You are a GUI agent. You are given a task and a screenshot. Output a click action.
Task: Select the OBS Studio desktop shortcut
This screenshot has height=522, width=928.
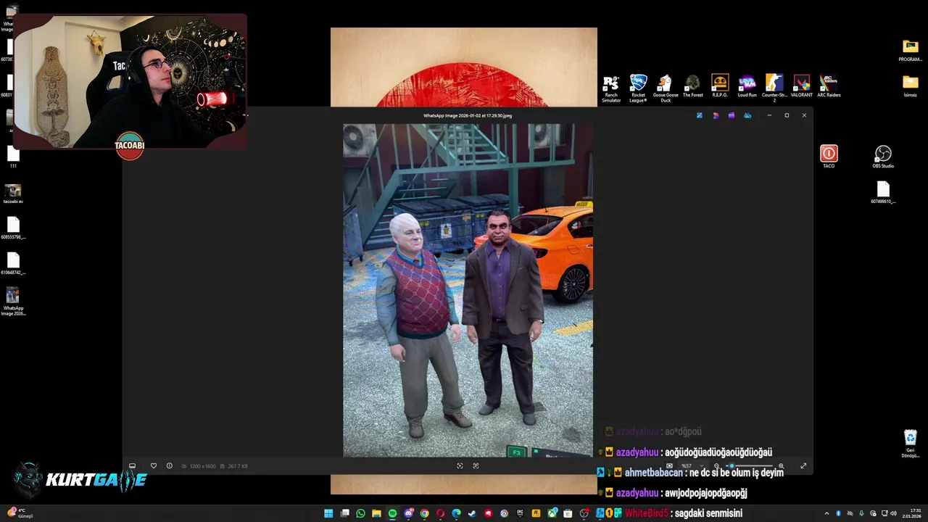(882, 157)
